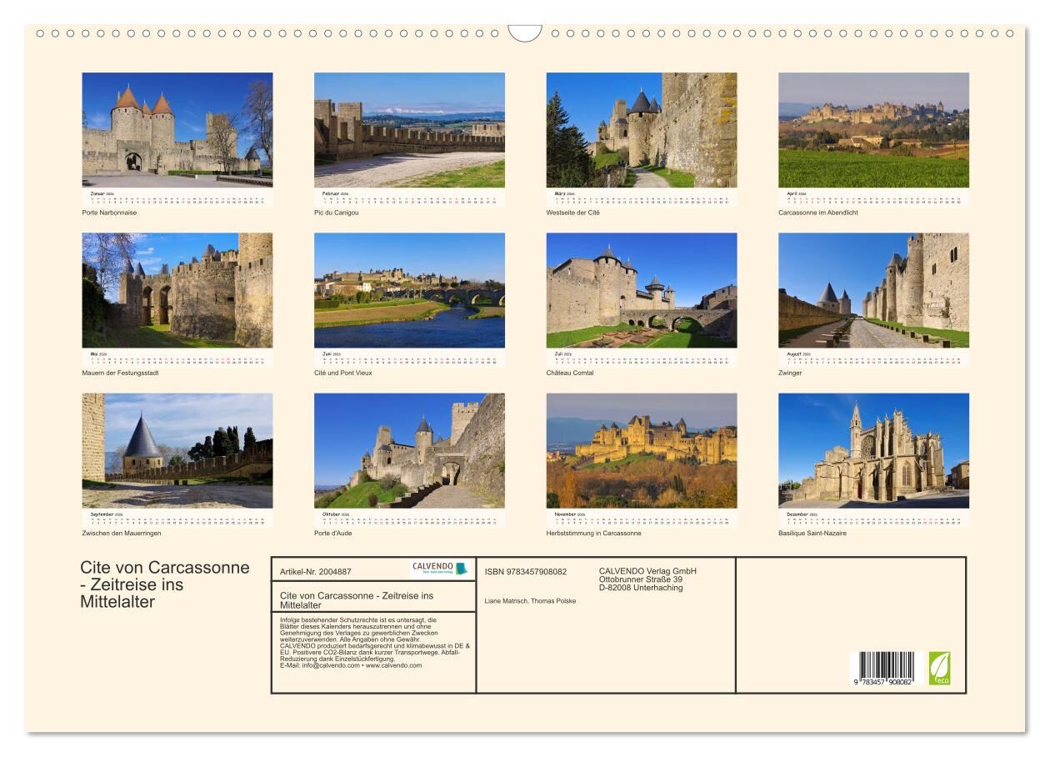Select the Château Comtal photo

(x=641, y=290)
